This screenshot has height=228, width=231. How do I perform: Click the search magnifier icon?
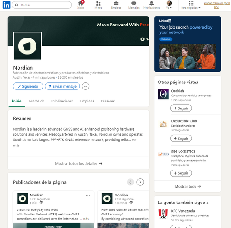17,5
